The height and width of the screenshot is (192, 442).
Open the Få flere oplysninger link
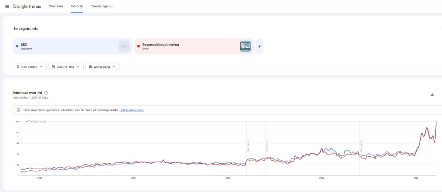click(131, 110)
